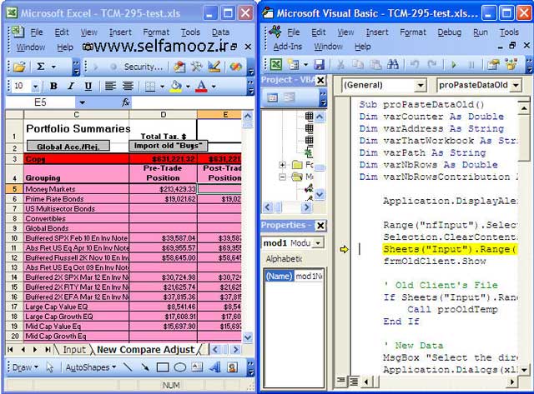Screen dimensions: 534x394
Task: Open the AutoSum dropdown arrow
Action: (53, 67)
